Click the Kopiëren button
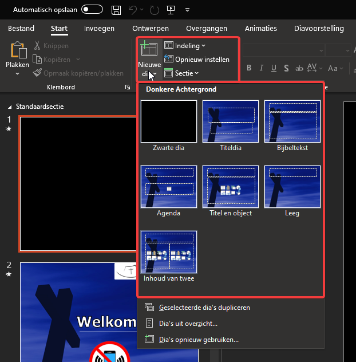Screen dimensions: 356x362 click(x=52, y=60)
